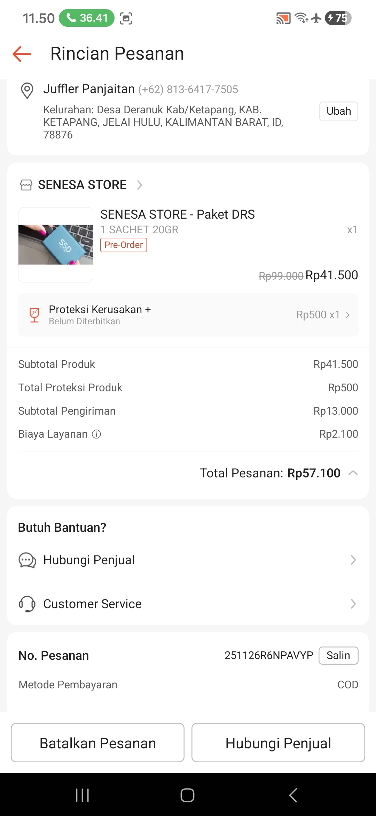The image size is (376, 816).
Task: Collapse the Total Pesanan breakdown
Action: coord(353,473)
